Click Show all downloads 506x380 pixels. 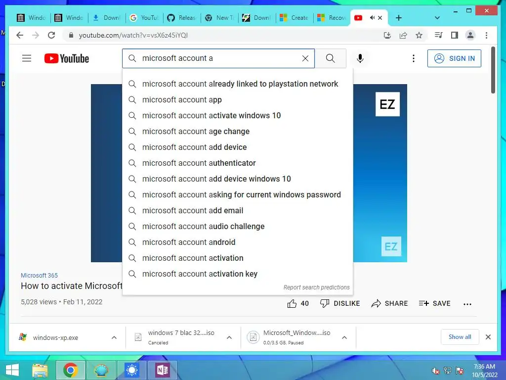[460, 337]
